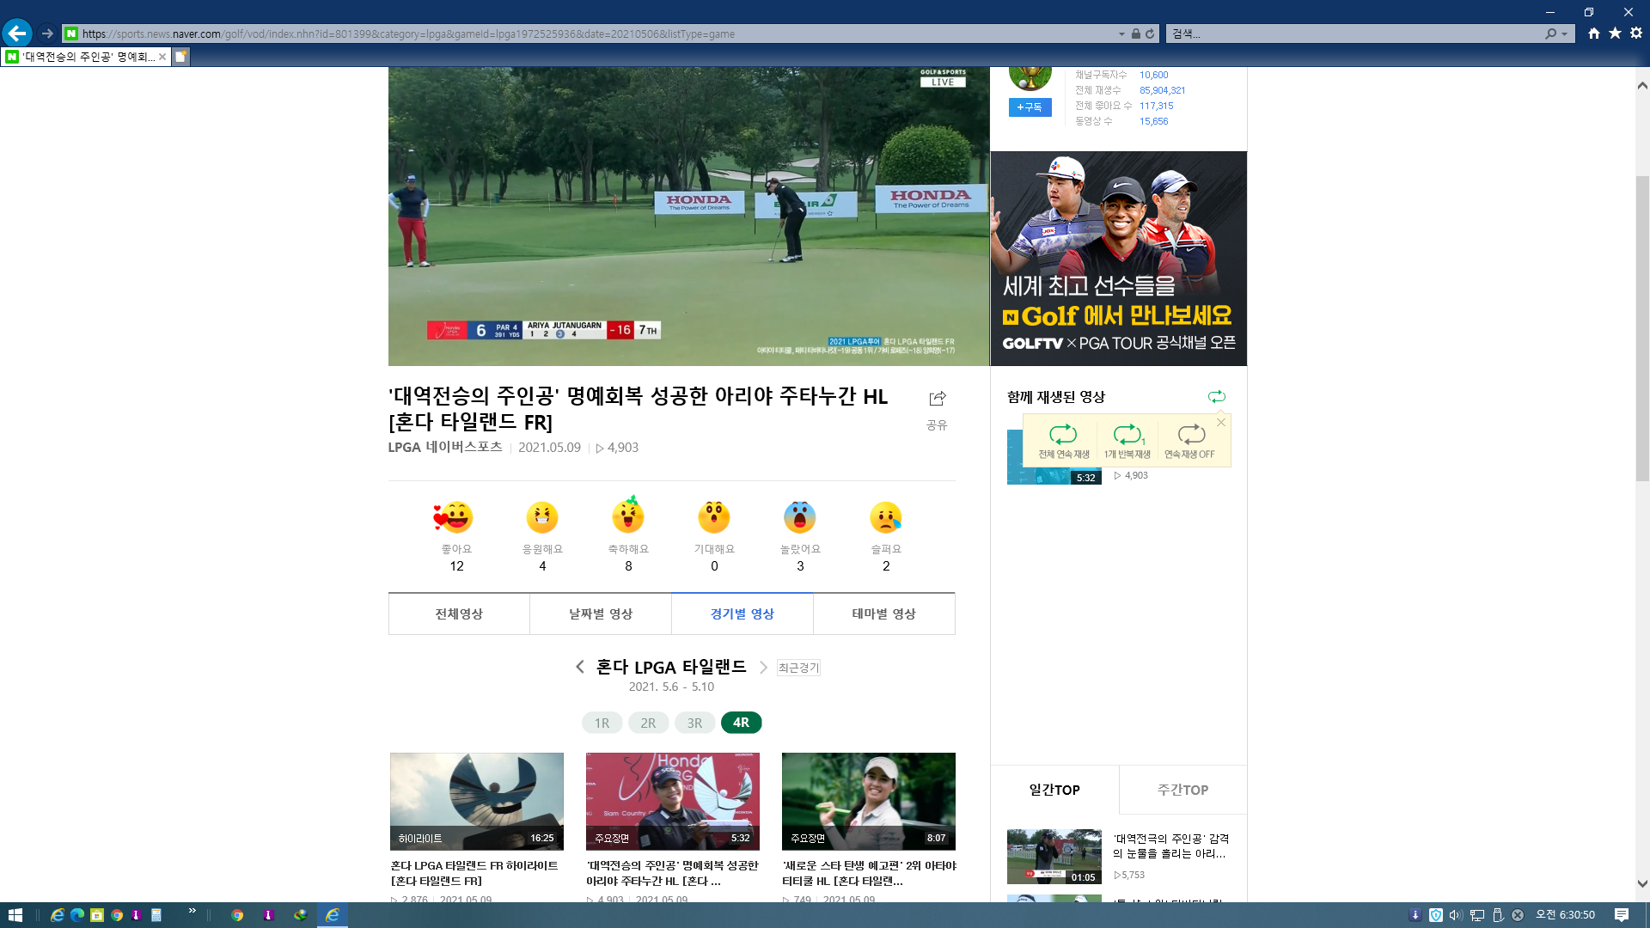
Task: Click the 최근경기 button
Action: 798,668
